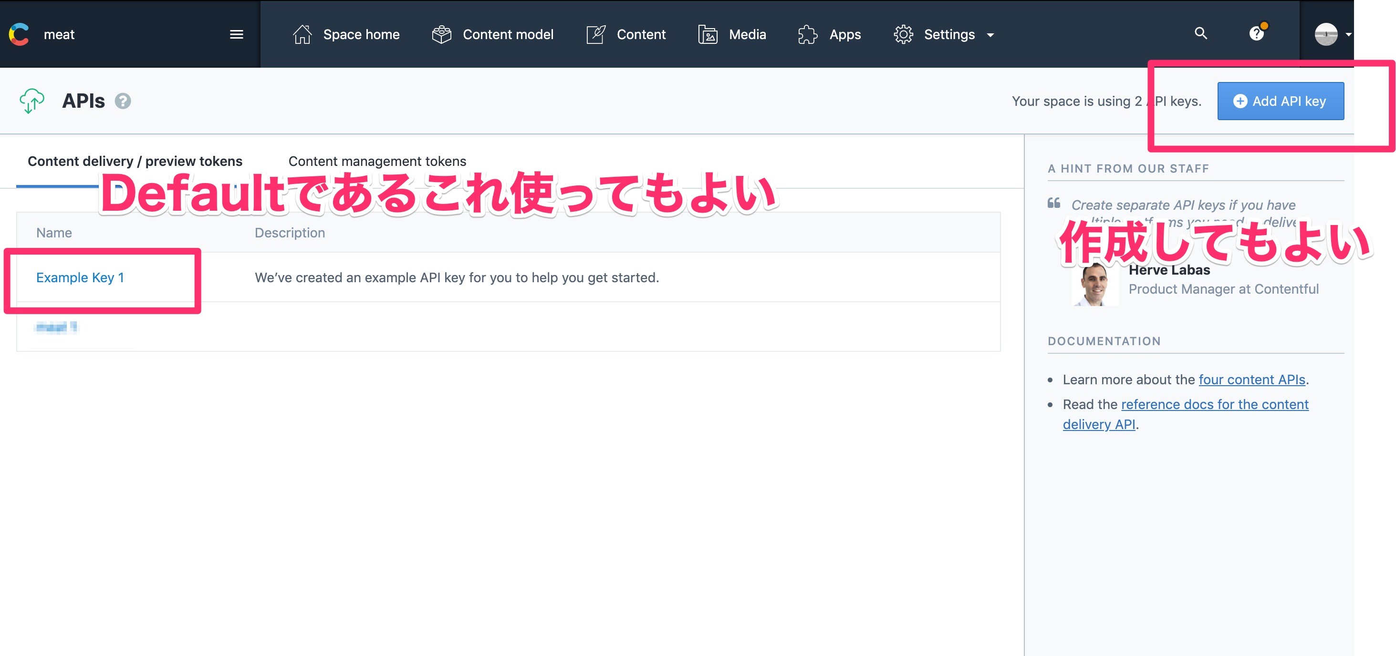This screenshot has height=656, width=1396.
Task: Click the APIs help tooltip icon
Action: tap(123, 101)
